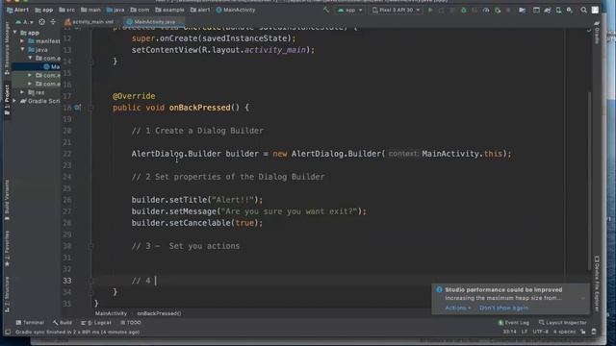Viewport: 616px width, 346px height.
Task: Click the Debug app bug icon
Action: 464,11
